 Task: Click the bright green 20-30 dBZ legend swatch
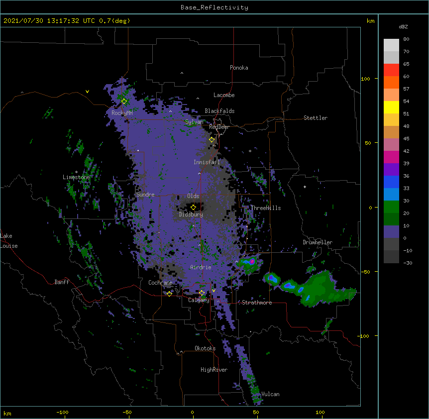pyautogui.click(x=391, y=207)
